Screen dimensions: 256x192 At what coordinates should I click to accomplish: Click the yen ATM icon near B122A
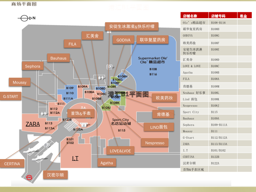click(84, 125)
